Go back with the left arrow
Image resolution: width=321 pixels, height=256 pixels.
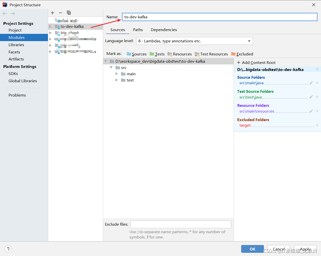pyautogui.click(x=5, y=14)
